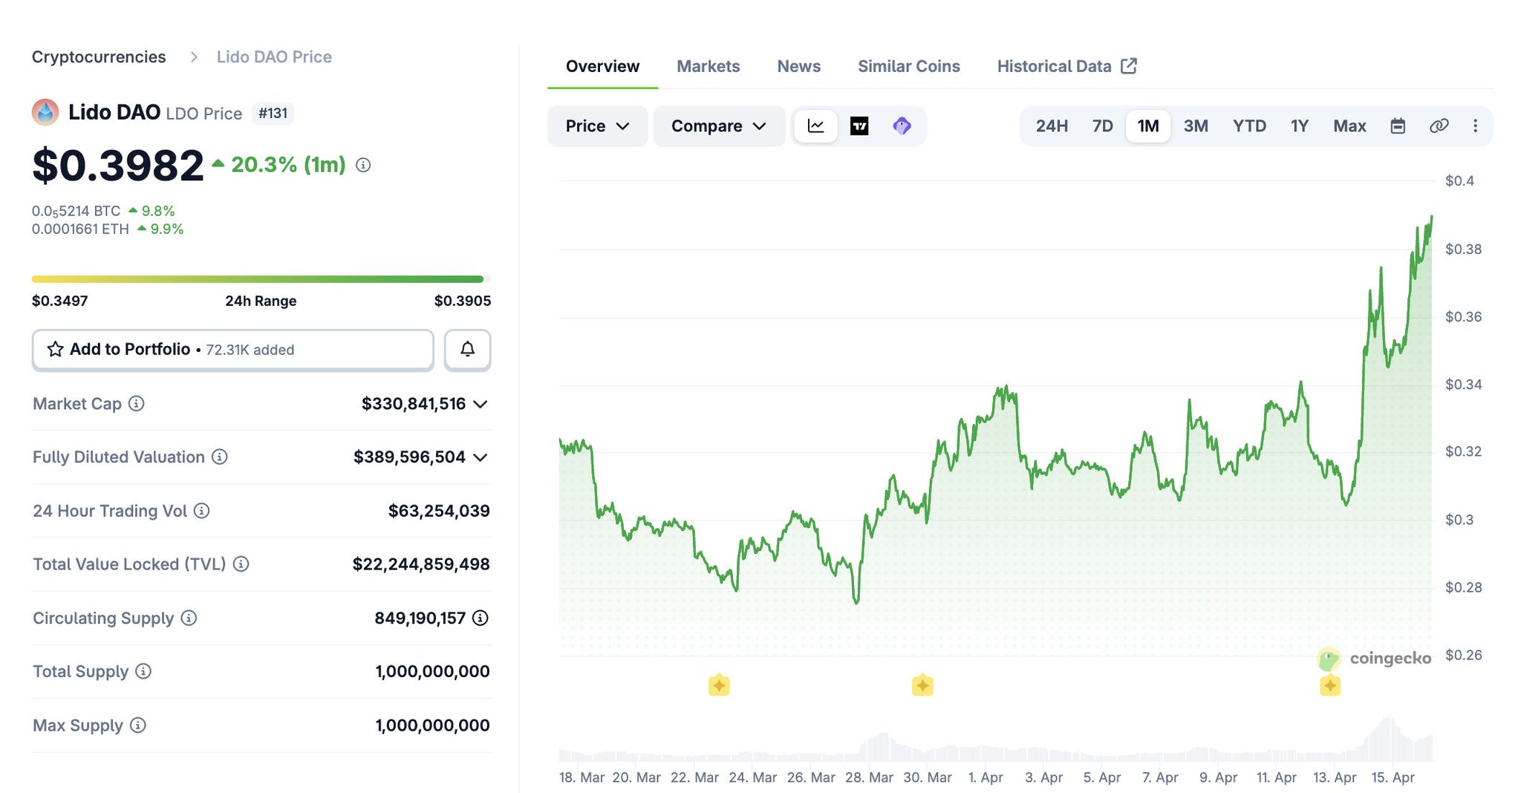
Task: Switch to the TradingView chart icon
Action: tap(859, 126)
